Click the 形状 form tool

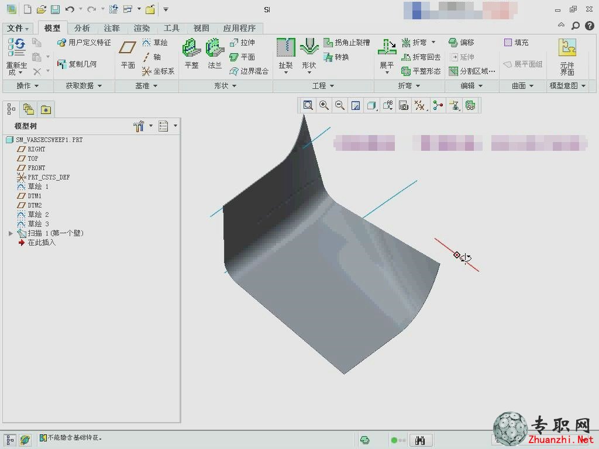[x=309, y=56]
